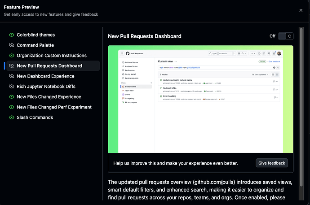Click the eye icon beside New Files Changed Perf Experiment

(x=12, y=107)
